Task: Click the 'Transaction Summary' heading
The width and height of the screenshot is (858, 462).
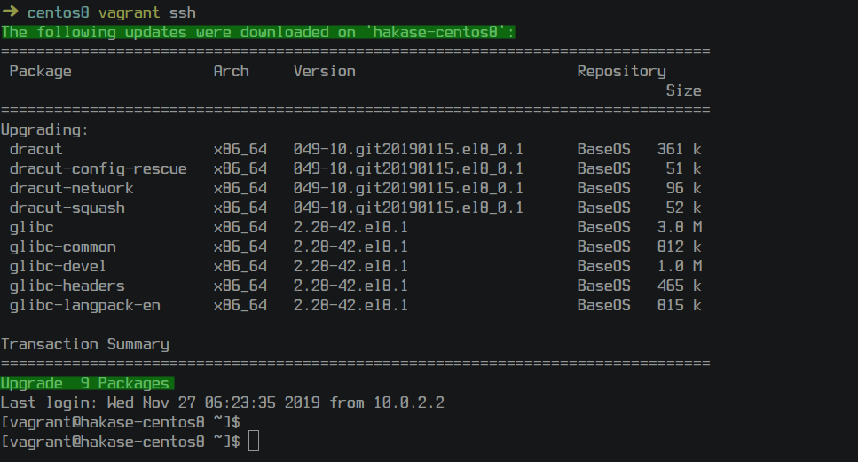Action: click(x=85, y=344)
